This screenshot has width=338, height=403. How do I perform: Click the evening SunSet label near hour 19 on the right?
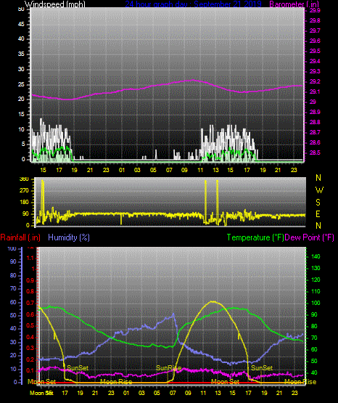click(x=262, y=368)
